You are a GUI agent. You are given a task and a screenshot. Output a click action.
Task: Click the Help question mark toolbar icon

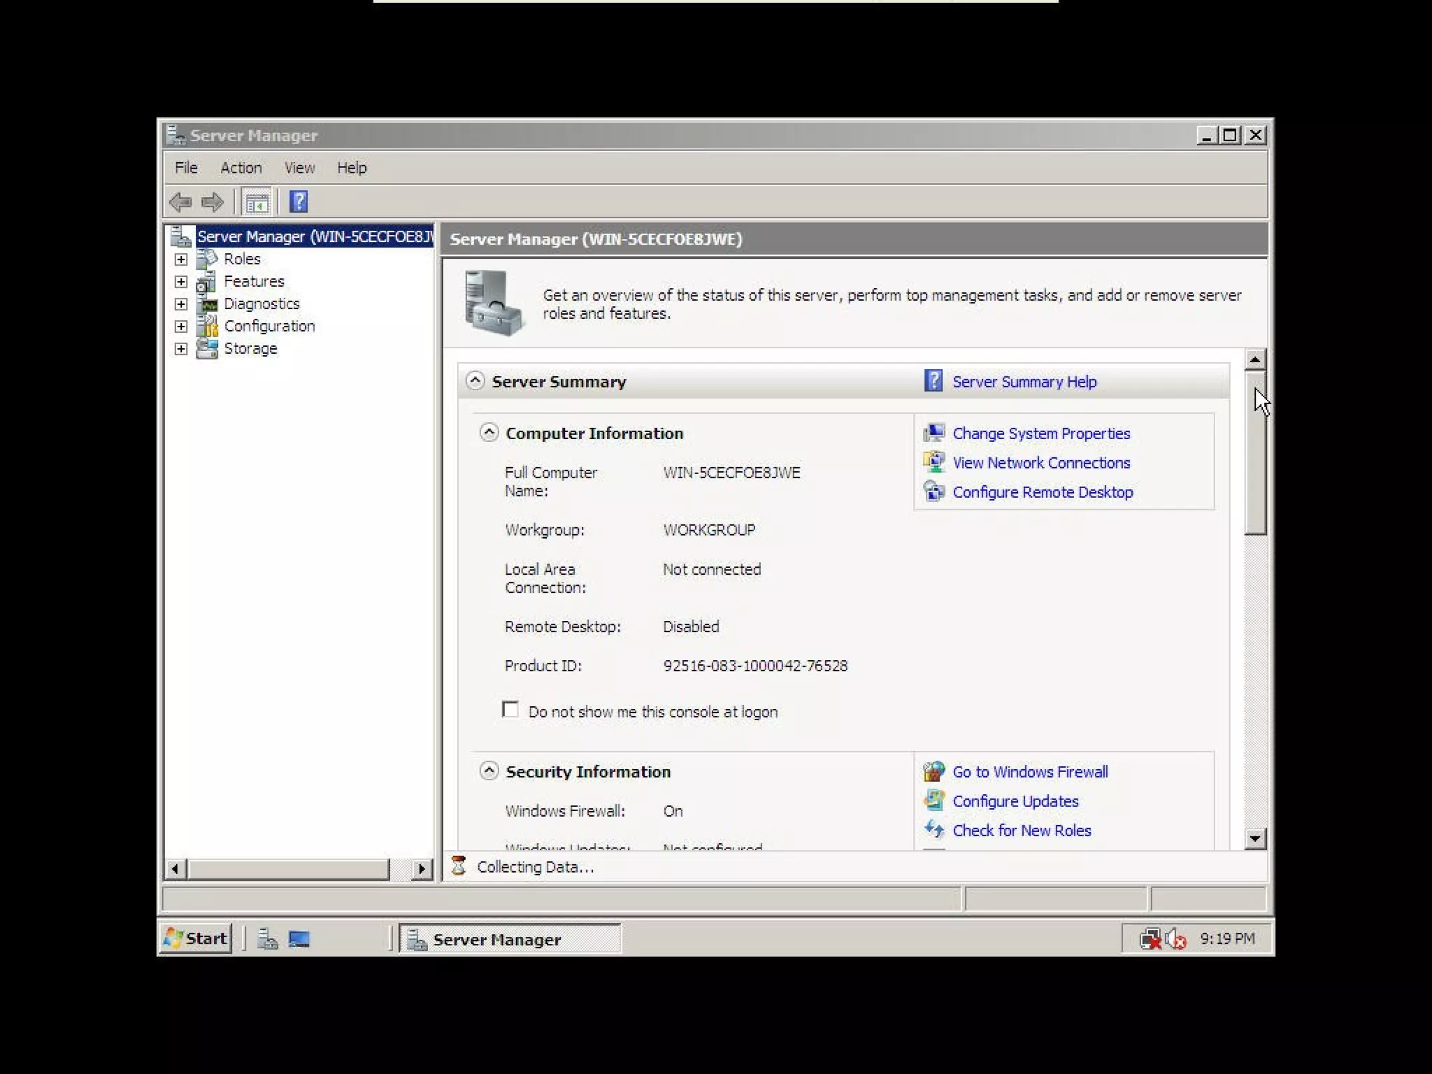point(299,202)
